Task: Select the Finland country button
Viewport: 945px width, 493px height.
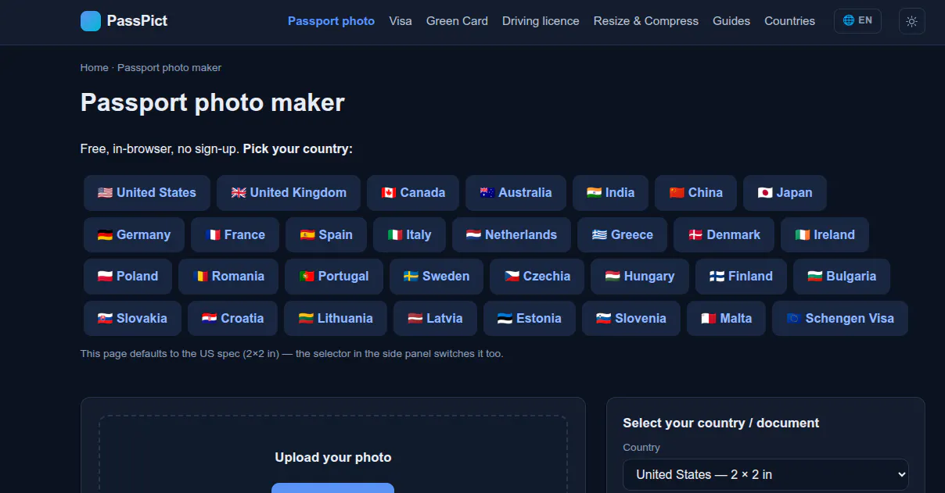Action: 741,277
